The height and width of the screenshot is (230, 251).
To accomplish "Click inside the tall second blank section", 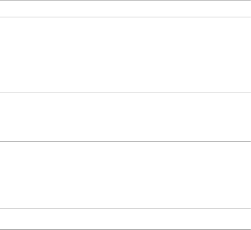I will [126, 55].
